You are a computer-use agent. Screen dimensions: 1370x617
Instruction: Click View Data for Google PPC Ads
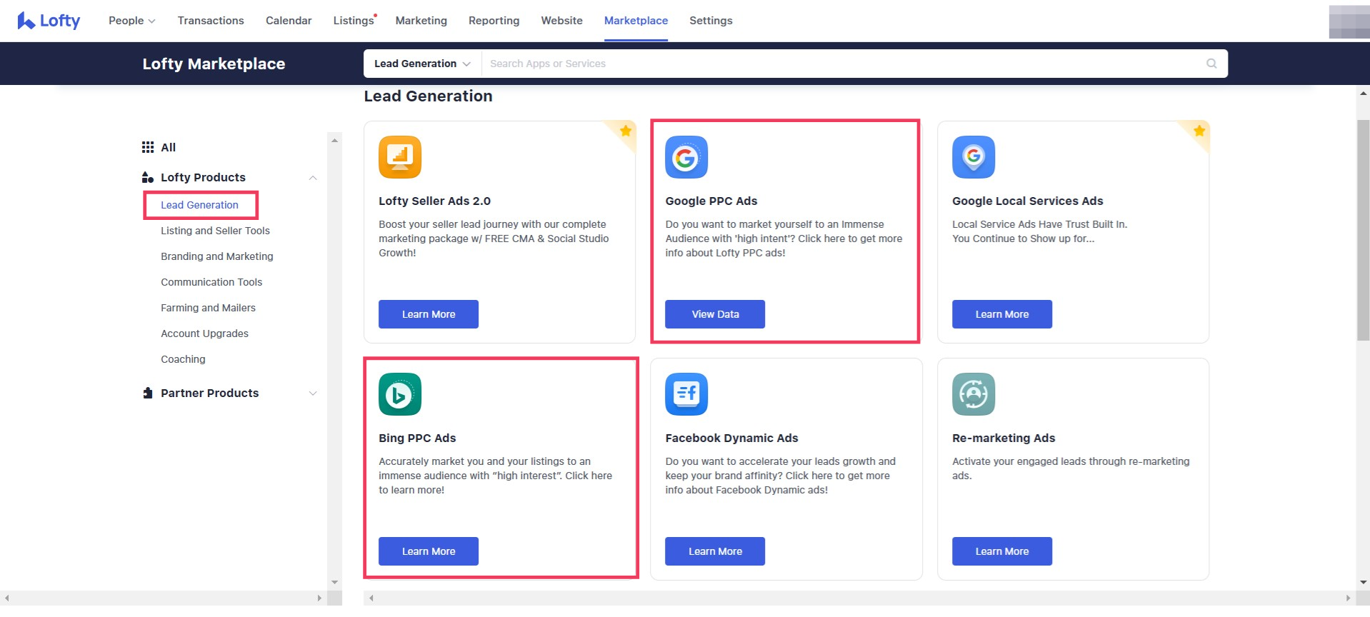pyautogui.click(x=714, y=314)
